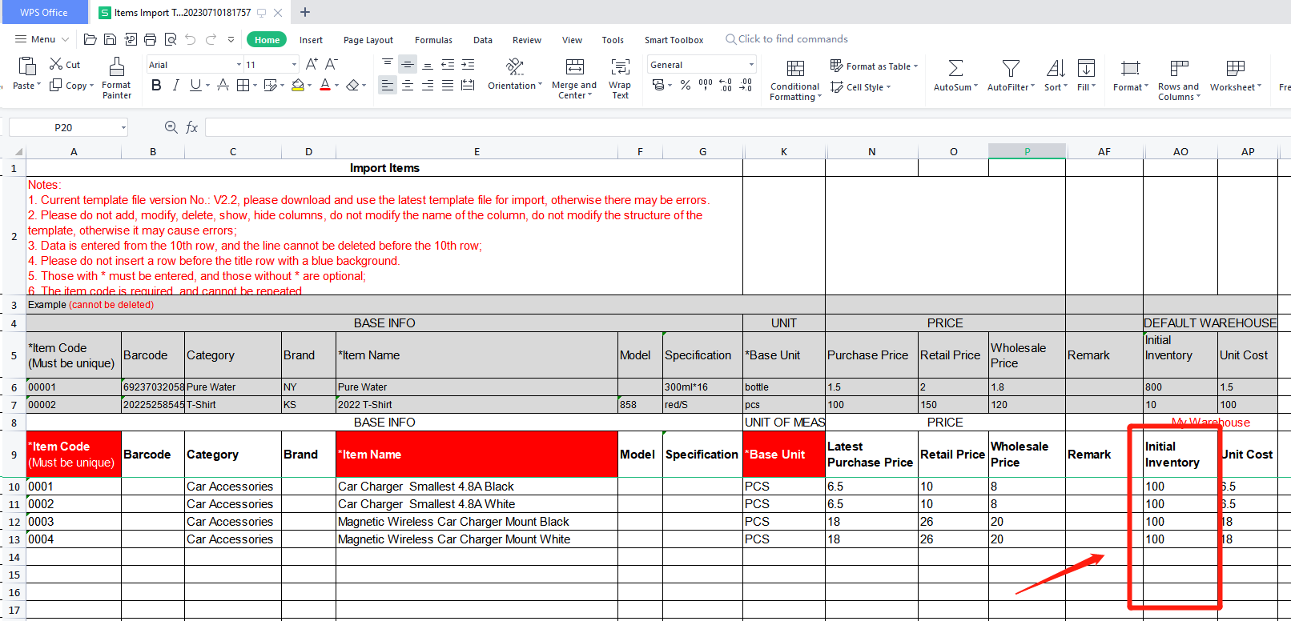Click the Save icon

111,39
